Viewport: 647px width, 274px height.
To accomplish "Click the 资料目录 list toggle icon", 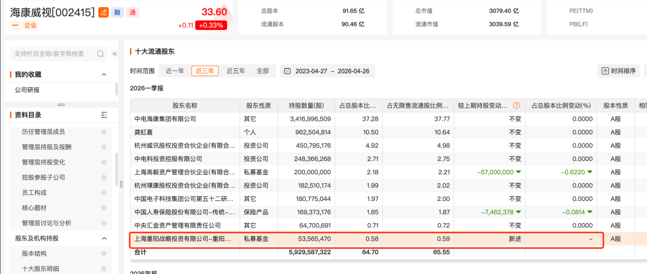I will click(x=104, y=115).
